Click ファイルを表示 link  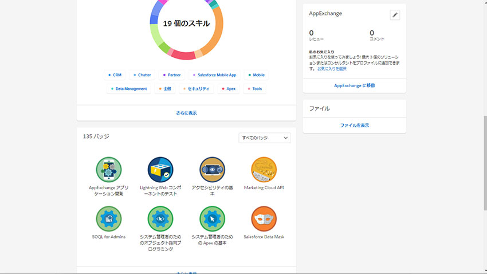click(355, 125)
